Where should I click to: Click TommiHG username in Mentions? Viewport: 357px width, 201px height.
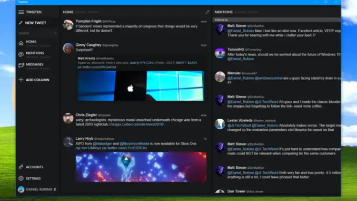pyautogui.click(x=236, y=49)
